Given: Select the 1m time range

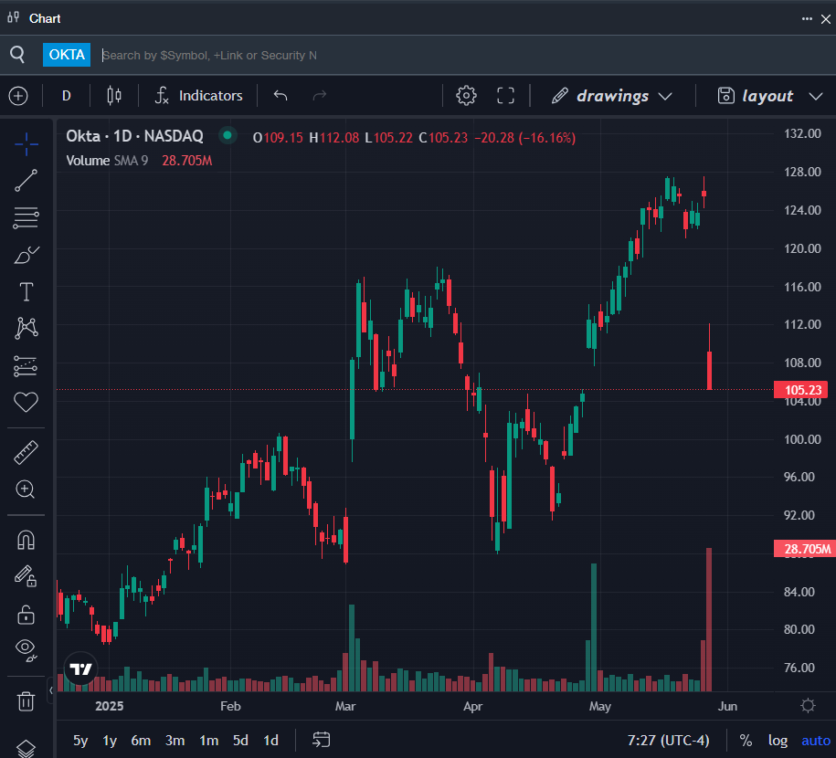Looking at the screenshot, I should pos(209,741).
